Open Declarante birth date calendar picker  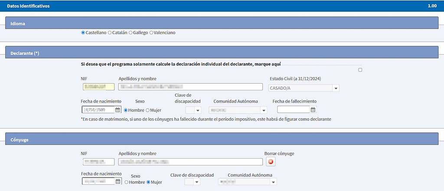pos(118,110)
